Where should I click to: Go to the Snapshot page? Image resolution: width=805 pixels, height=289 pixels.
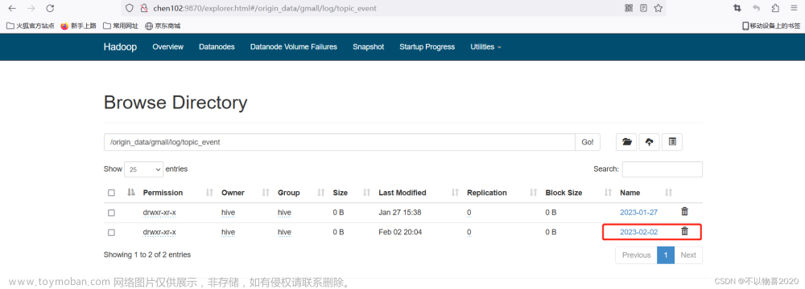pyautogui.click(x=368, y=47)
